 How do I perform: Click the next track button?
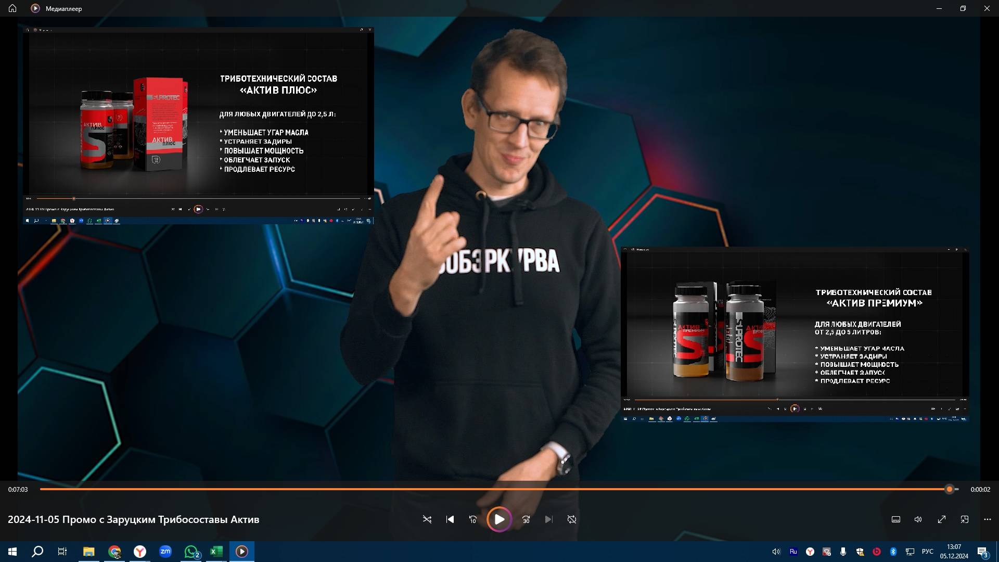548,519
